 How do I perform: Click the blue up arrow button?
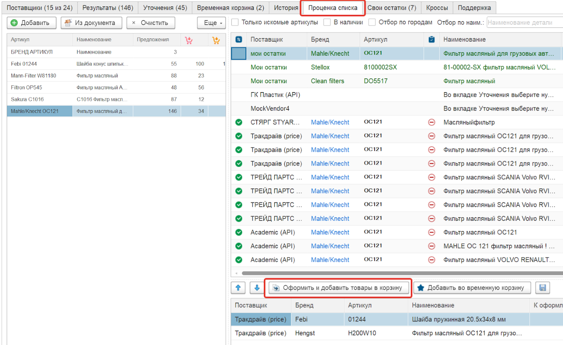tap(238, 288)
